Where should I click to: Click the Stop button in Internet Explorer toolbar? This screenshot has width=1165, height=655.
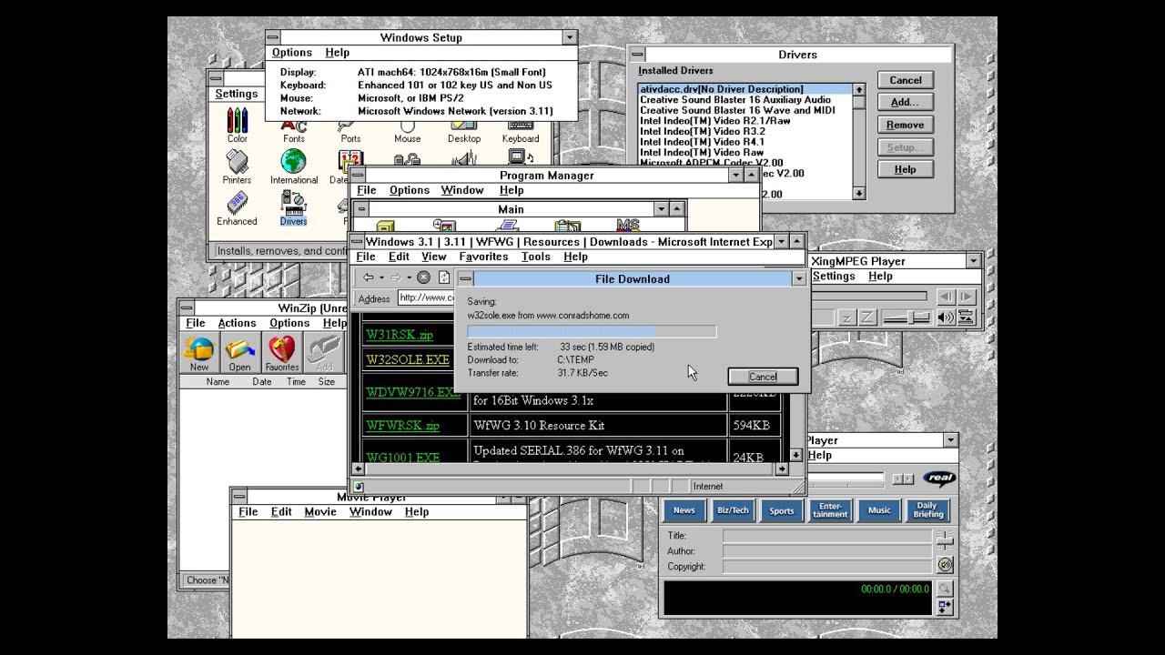pyautogui.click(x=423, y=277)
